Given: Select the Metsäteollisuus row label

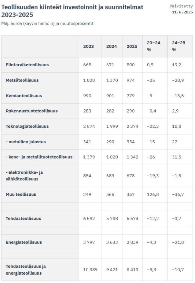Looking at the screenshot, I should (22, 80).
